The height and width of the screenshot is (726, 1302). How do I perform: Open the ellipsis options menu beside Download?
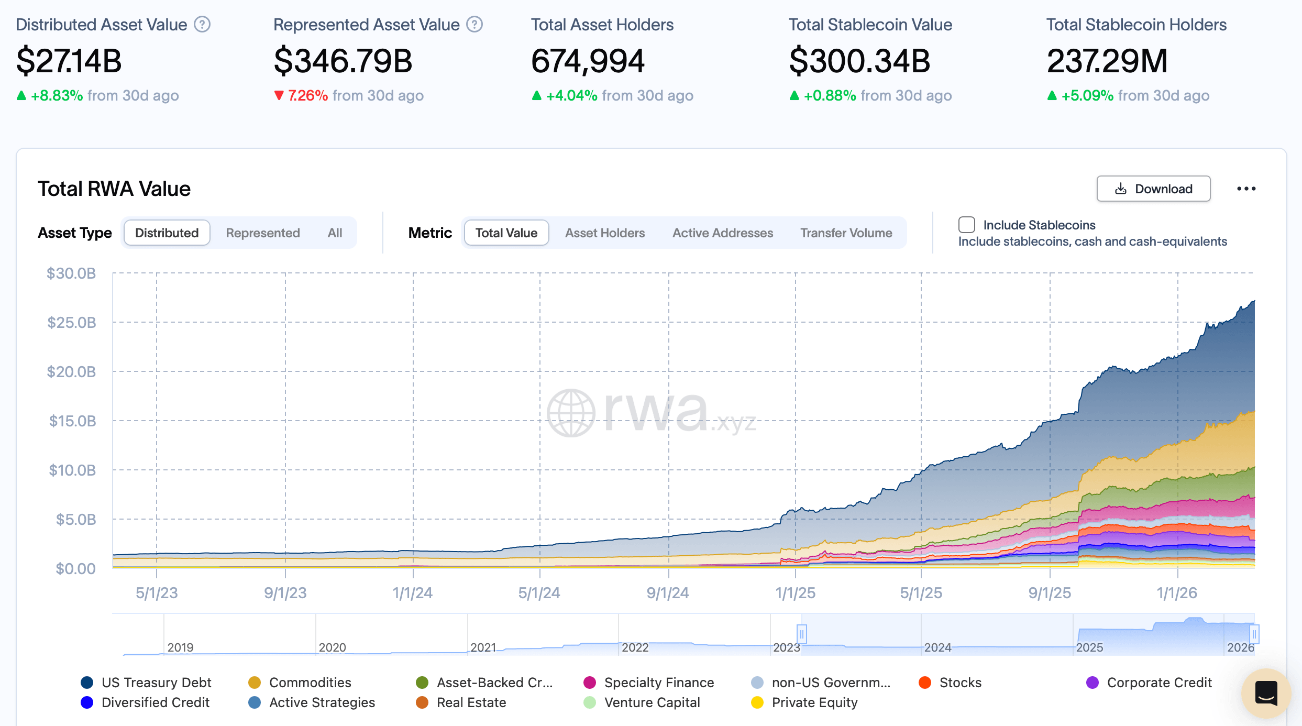click(x=1247, y=189)
